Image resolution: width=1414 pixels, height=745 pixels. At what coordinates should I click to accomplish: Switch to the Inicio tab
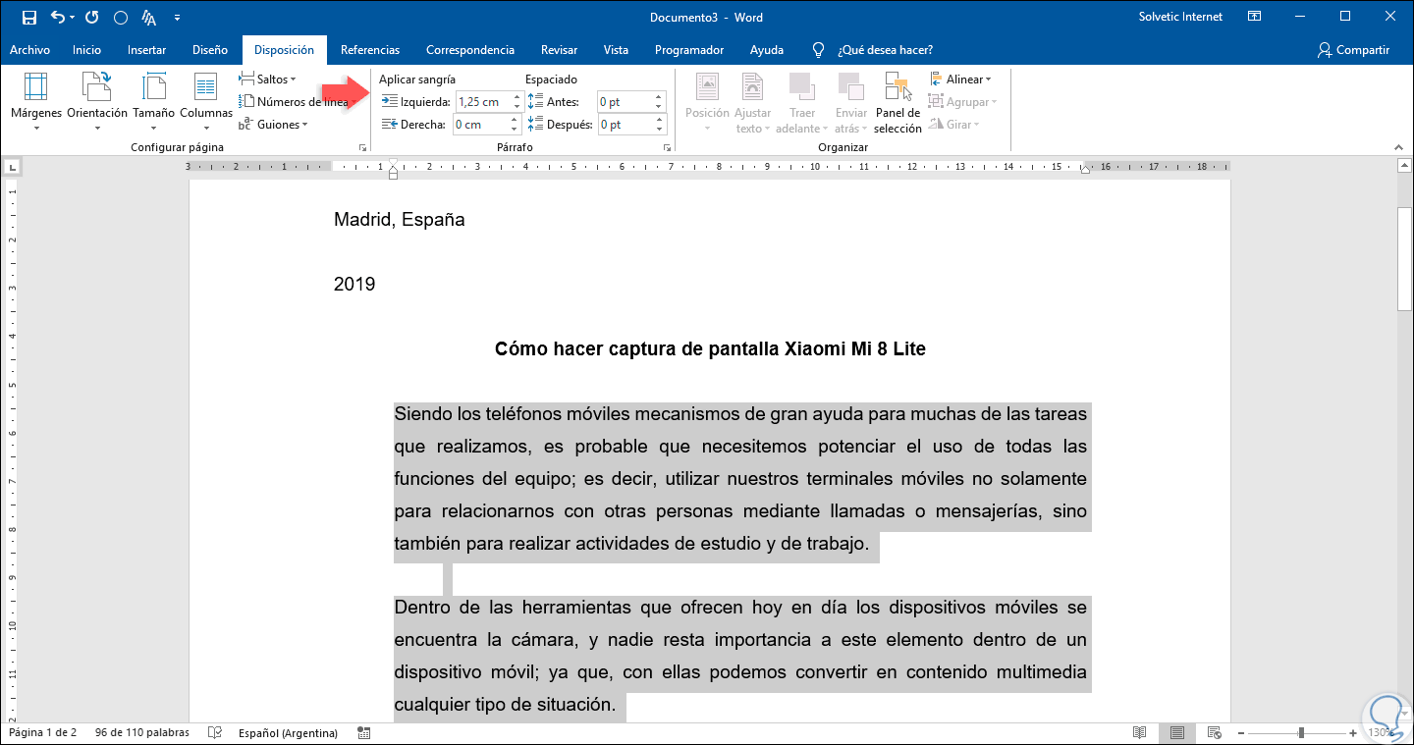point(86,50)
